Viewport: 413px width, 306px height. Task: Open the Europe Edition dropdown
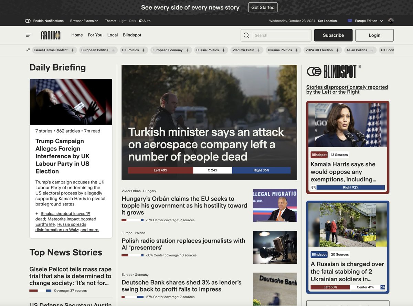(366, 21)
